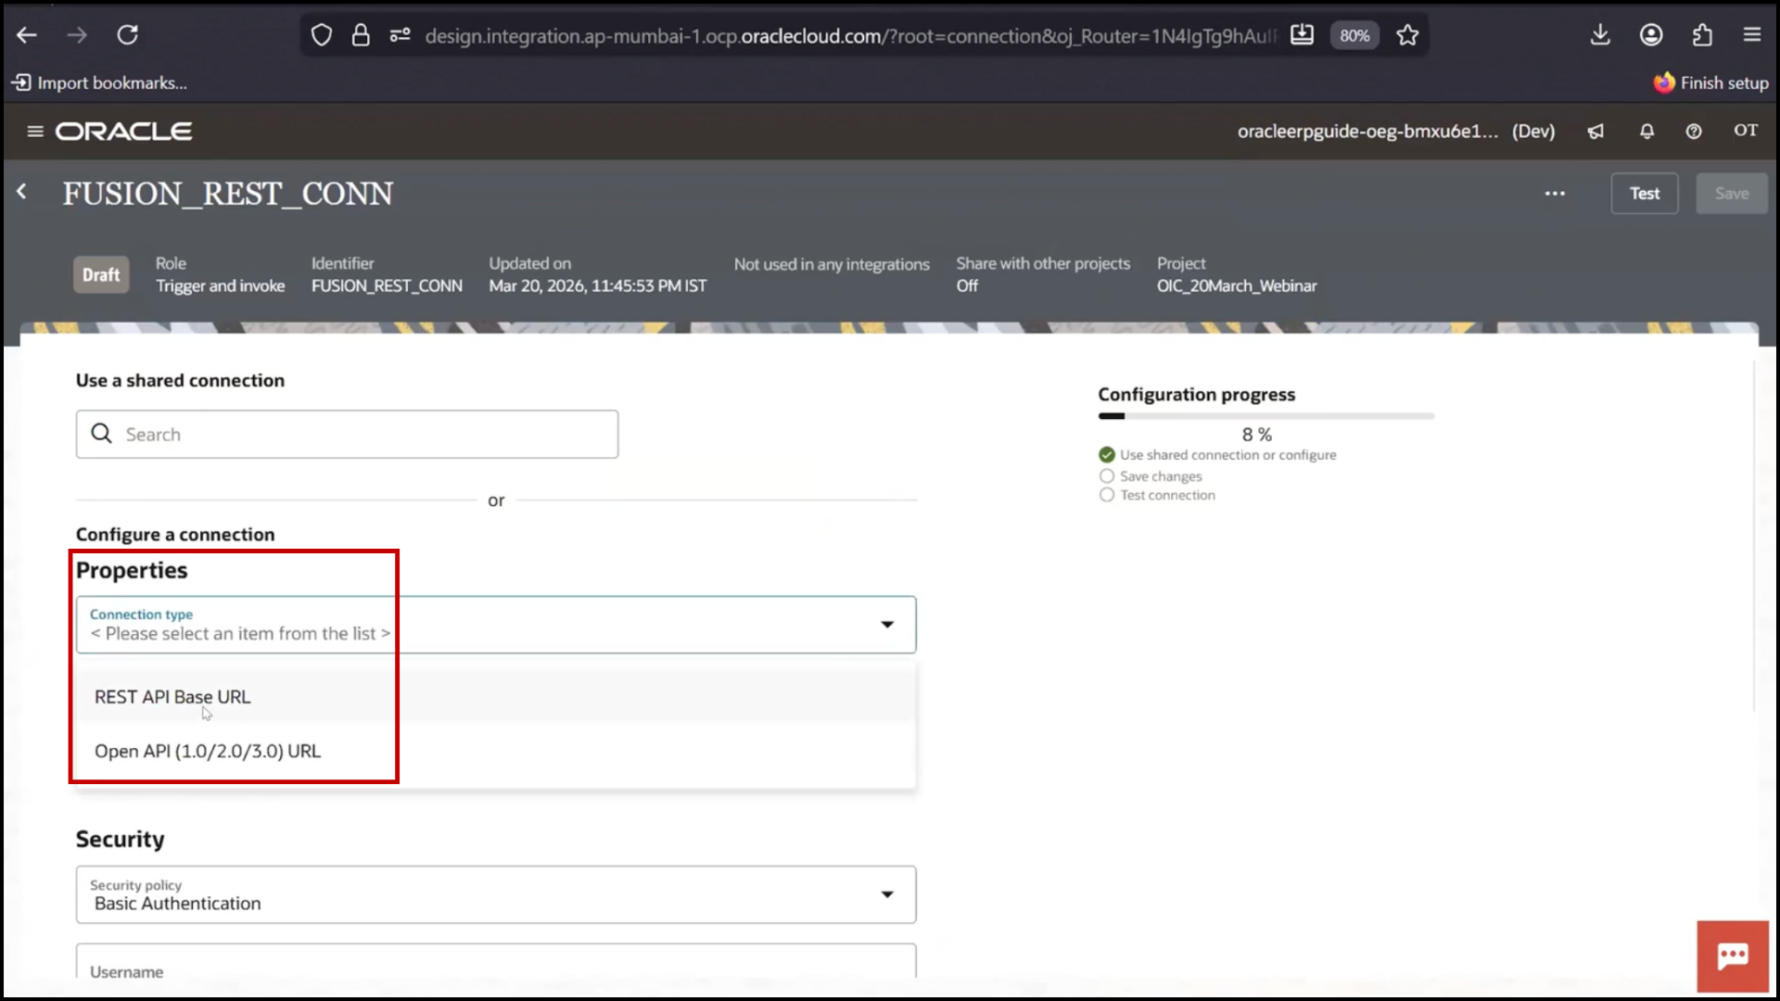This screenshot has width=1780, height=1001.
Task: Select Open API (1.0/2.0/3.0) URL option
Action: (x=495, y=751)
